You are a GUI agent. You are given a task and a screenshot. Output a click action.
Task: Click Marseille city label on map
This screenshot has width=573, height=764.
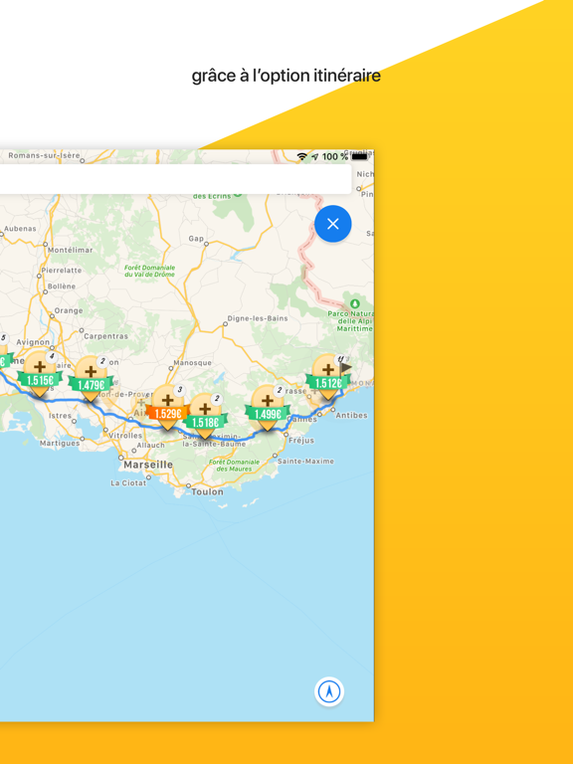click(148, 465)
